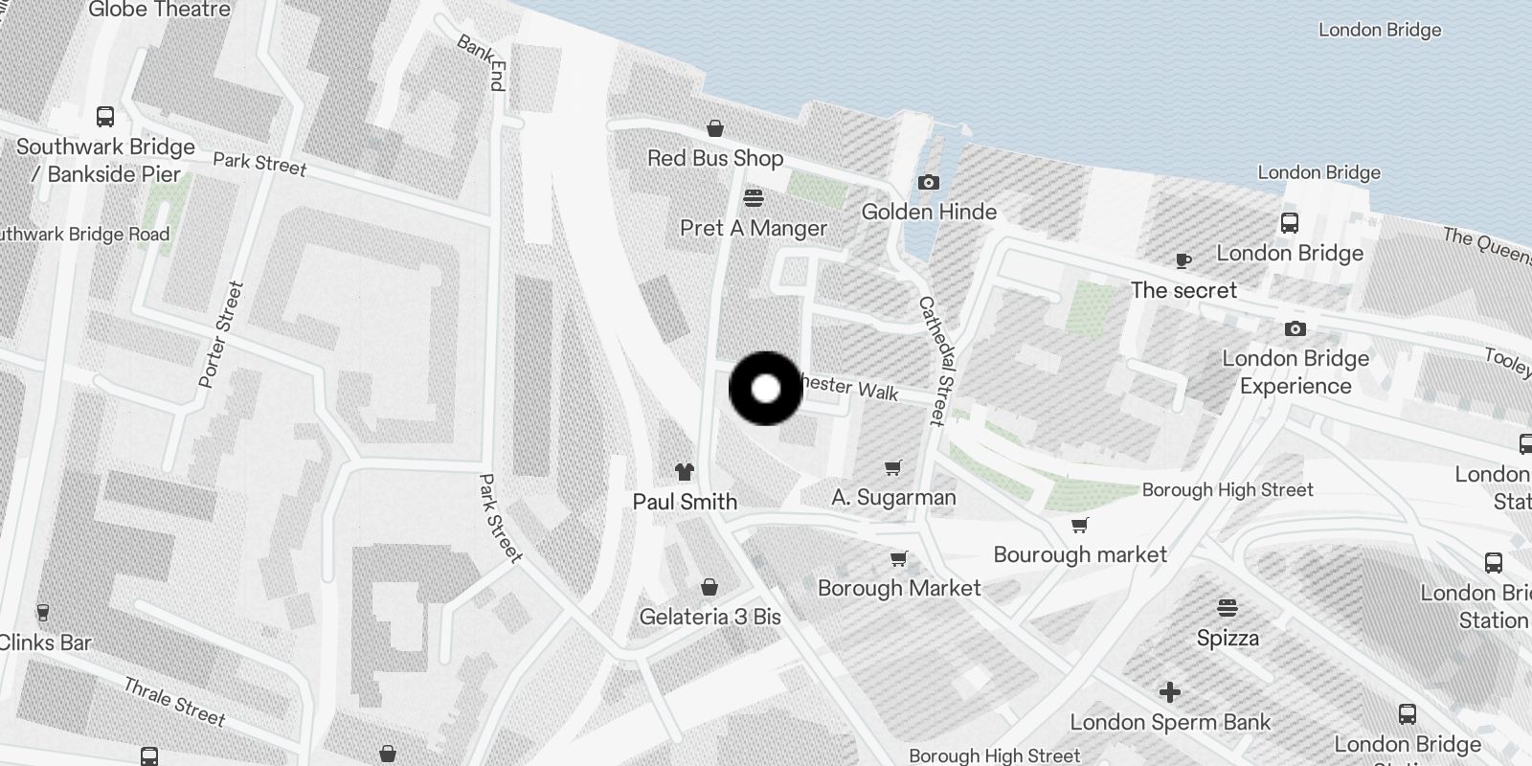This screenshot has width=1532, height=766.
Task: Click the Porter Street road label
Action: pos(221,334)
